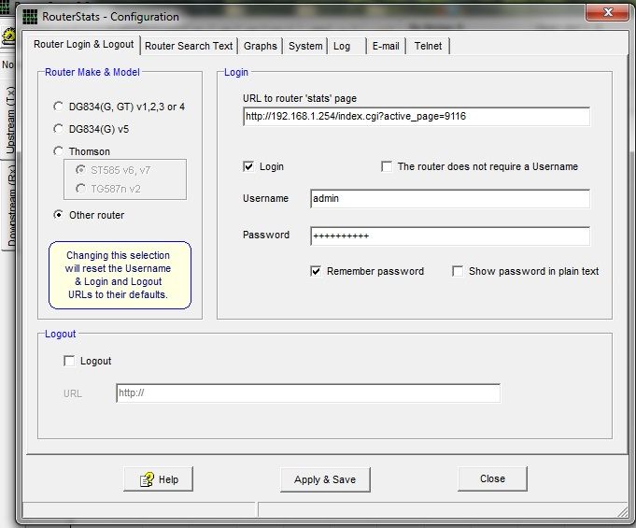Go to the System tab
Viewport: 636px width, 528px height.
(305, 46)
